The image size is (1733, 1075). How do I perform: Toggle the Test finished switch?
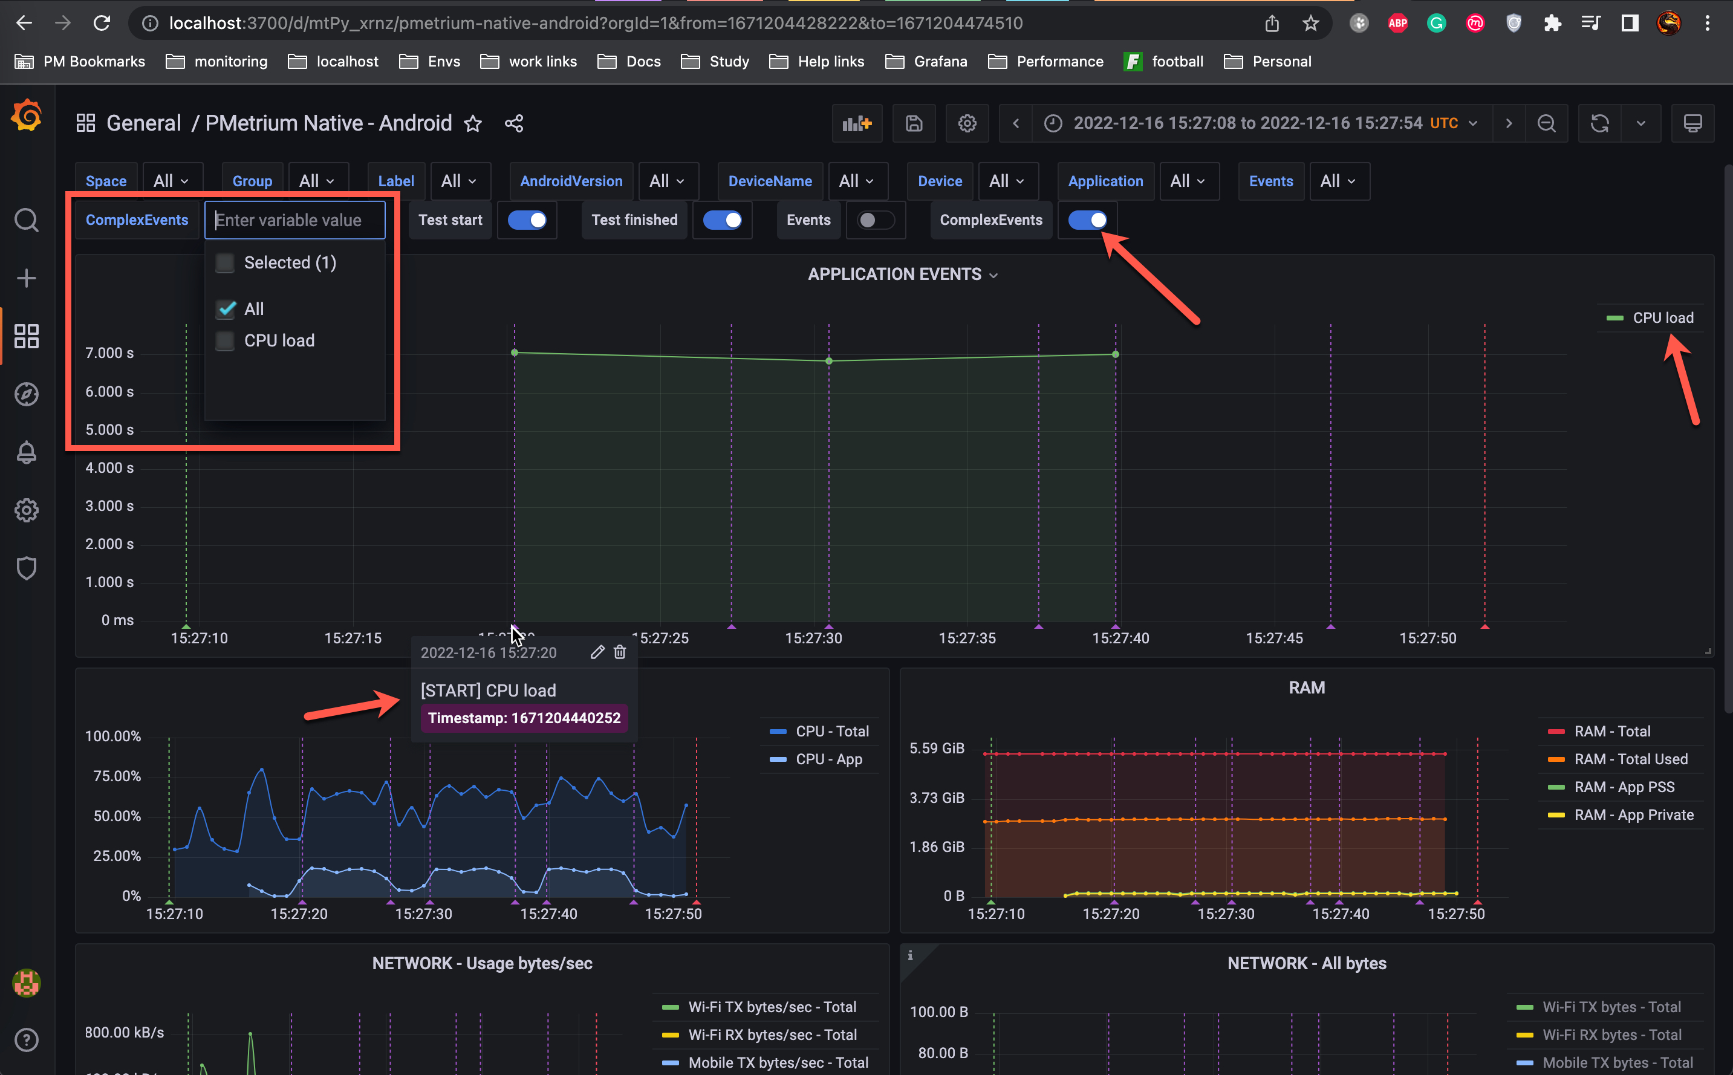click(x=722, y=221)
